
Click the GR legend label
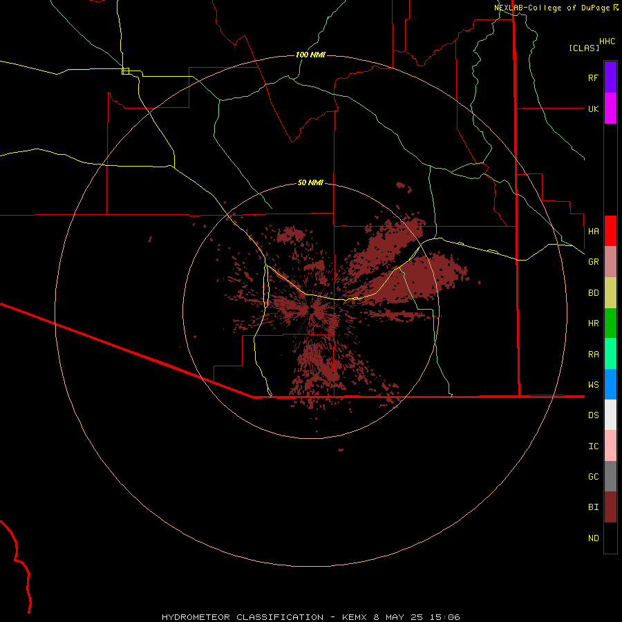click(593, 262)
